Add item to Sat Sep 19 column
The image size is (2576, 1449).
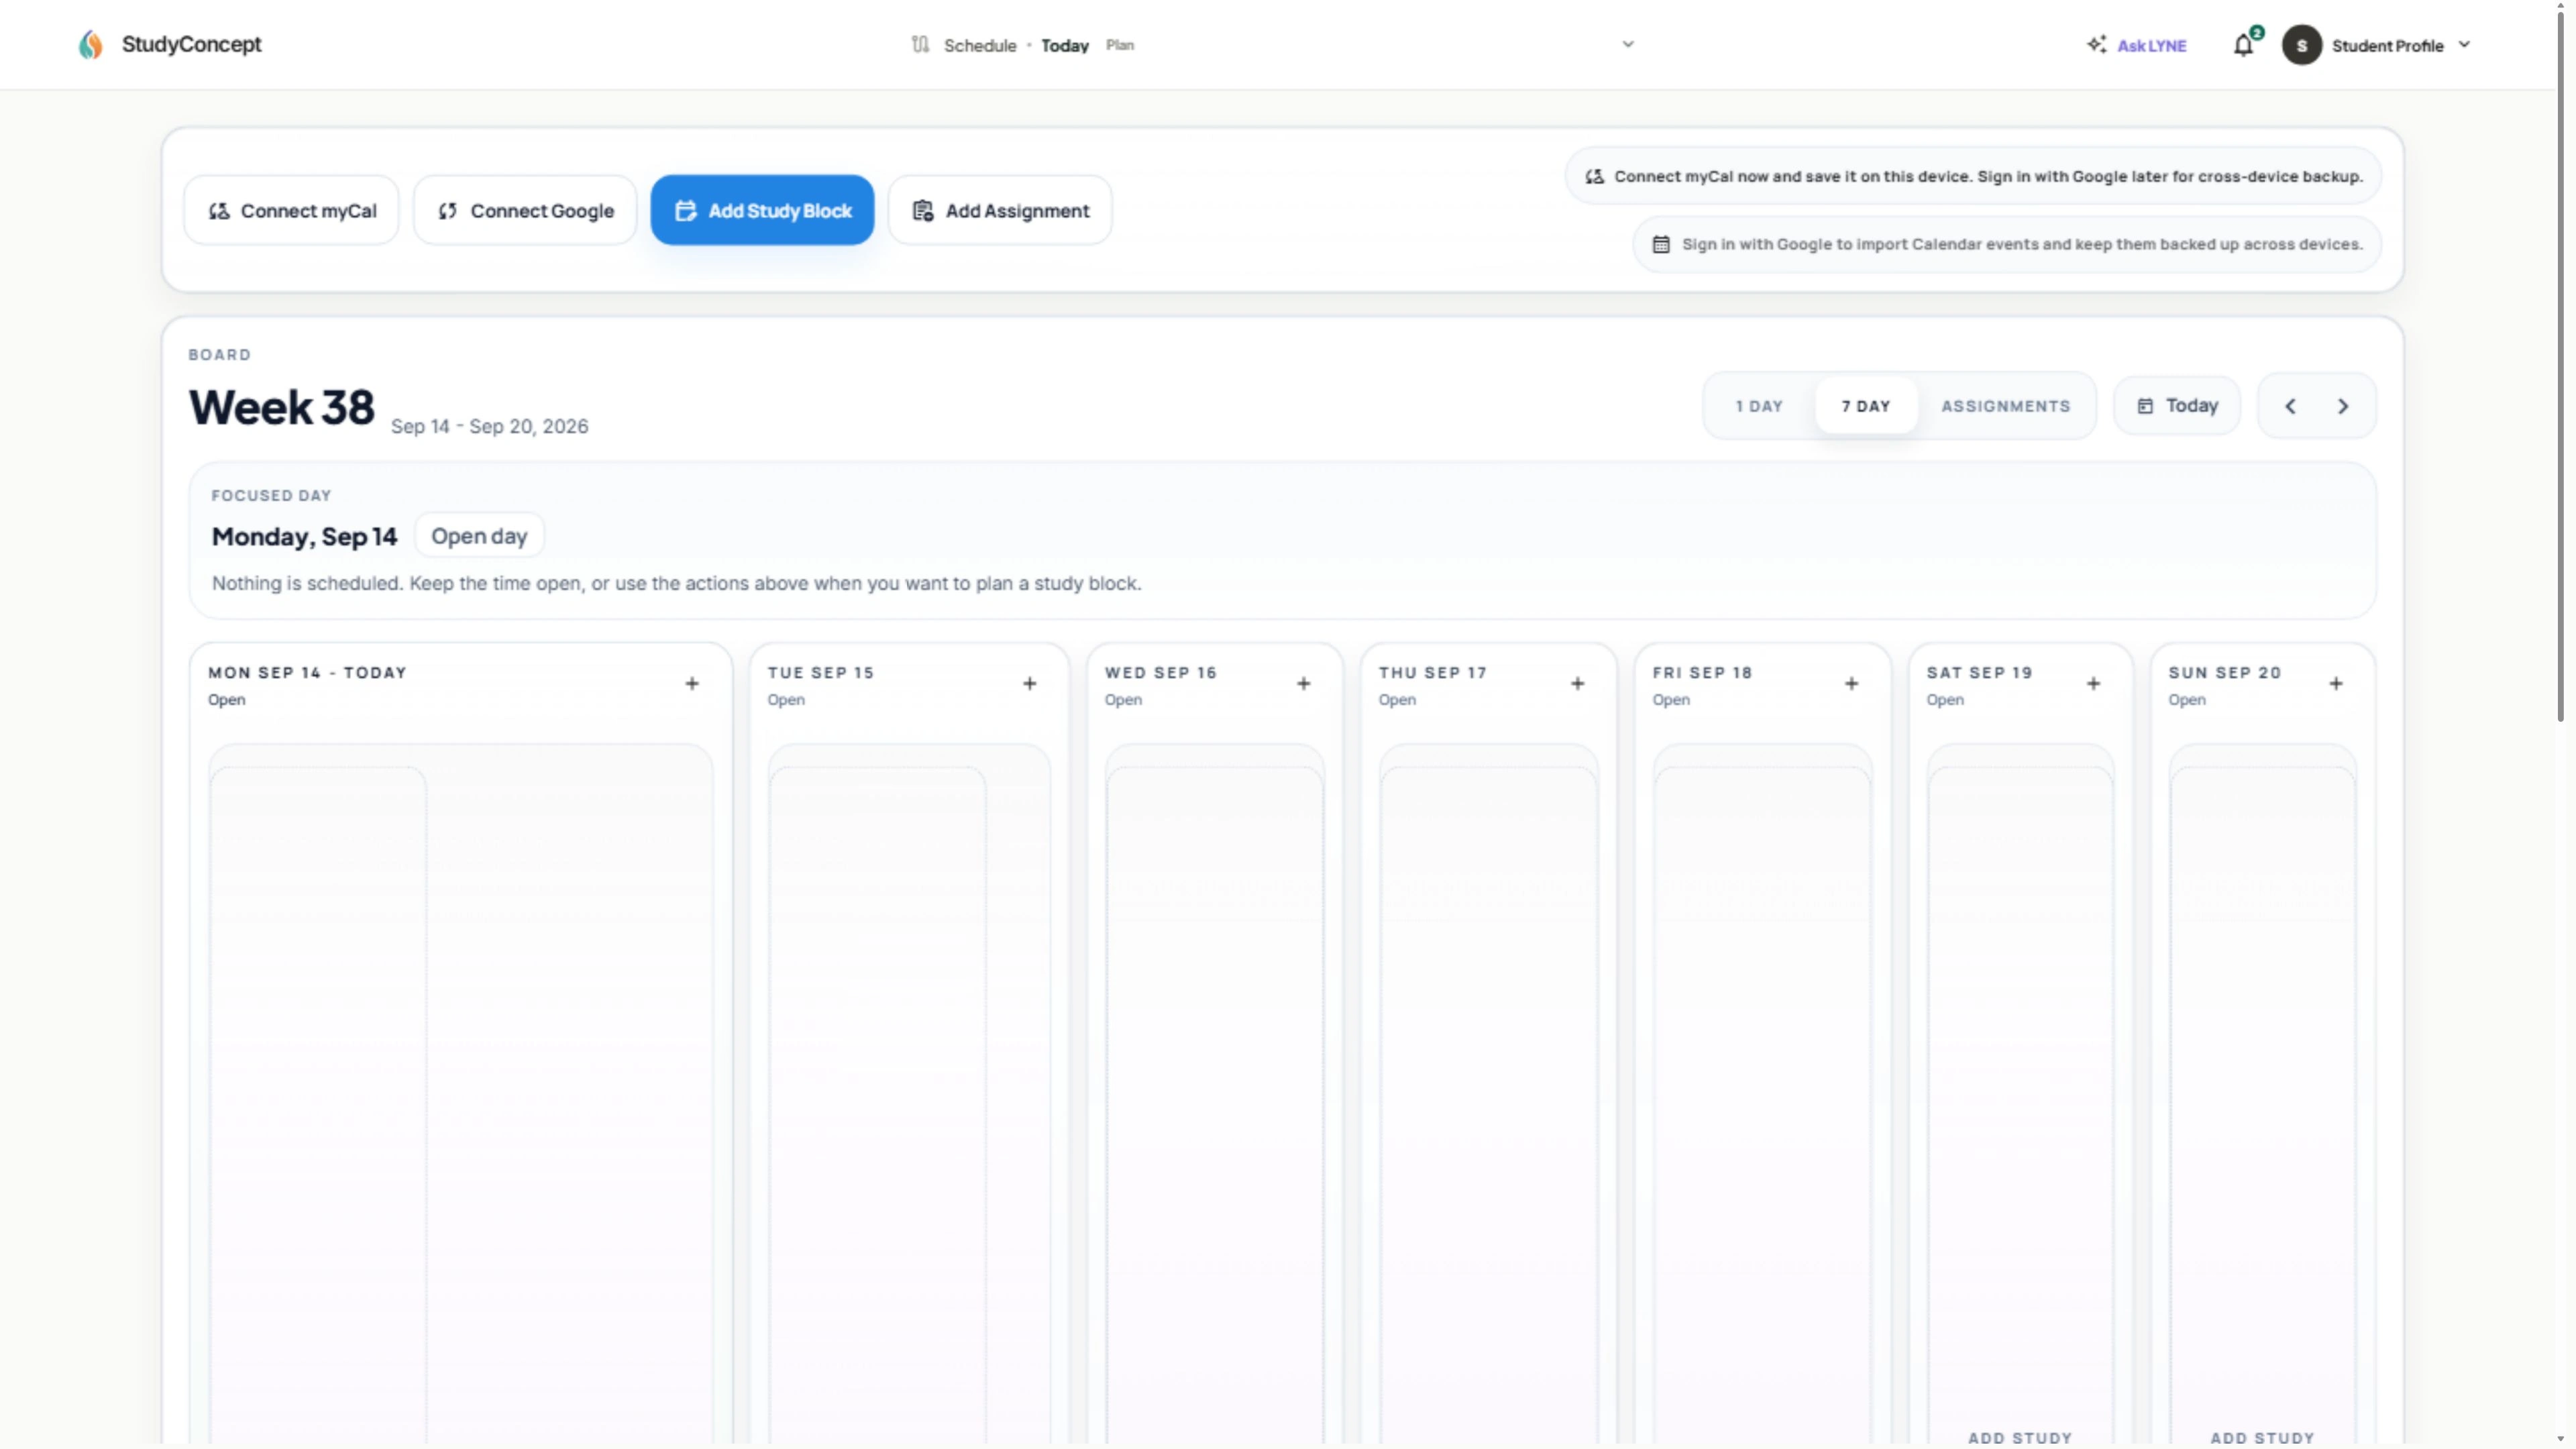[x=2094, y=684]
